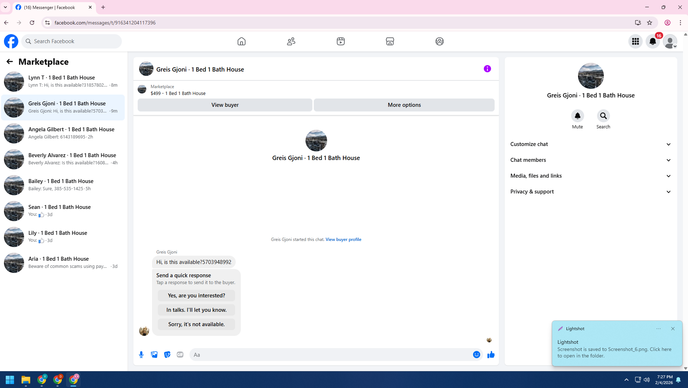The image size is (688, 388).
Task: Click the install app icon in address bar
Action: click(638, 23)
